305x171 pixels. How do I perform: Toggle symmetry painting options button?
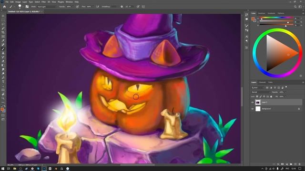click(143, 7)
